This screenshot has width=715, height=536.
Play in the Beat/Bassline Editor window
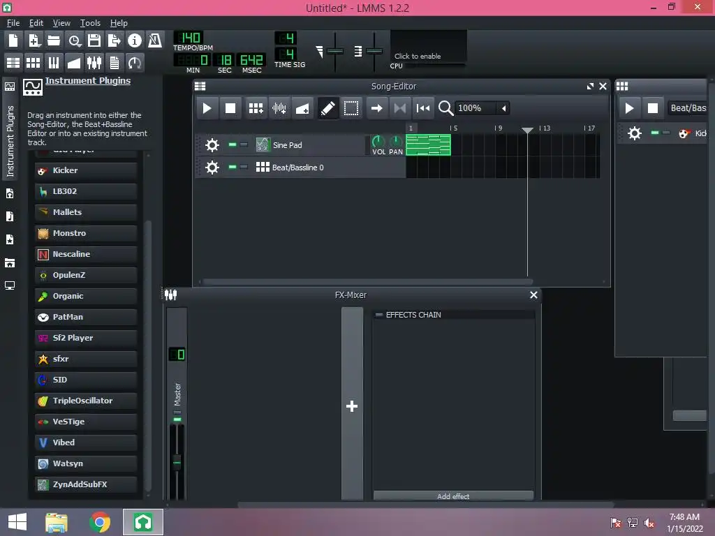629,108
